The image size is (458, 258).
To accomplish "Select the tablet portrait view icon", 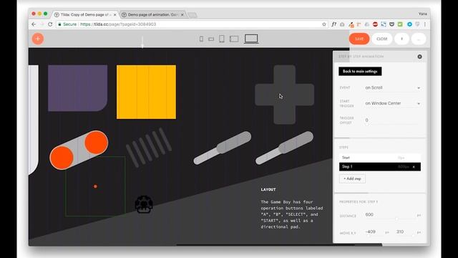I will tap(222, 39).
